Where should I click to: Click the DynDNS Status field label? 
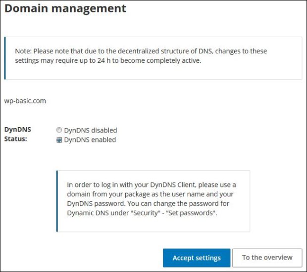(x=17, y=135)
